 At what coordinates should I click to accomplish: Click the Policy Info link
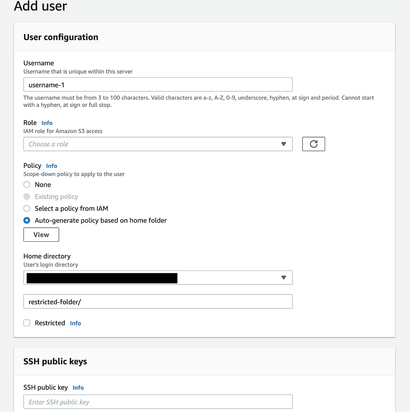tap(52, 165)
